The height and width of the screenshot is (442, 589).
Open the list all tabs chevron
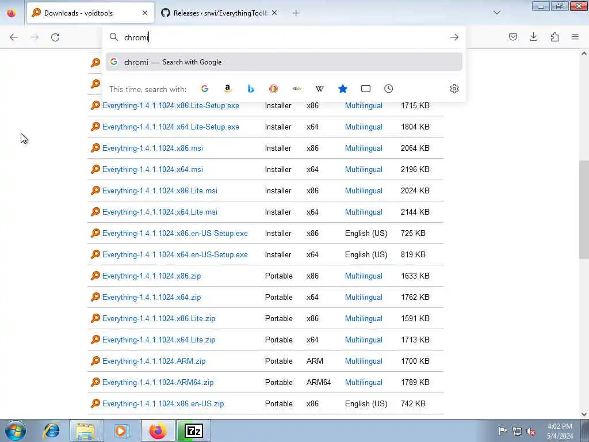[496, 13]
